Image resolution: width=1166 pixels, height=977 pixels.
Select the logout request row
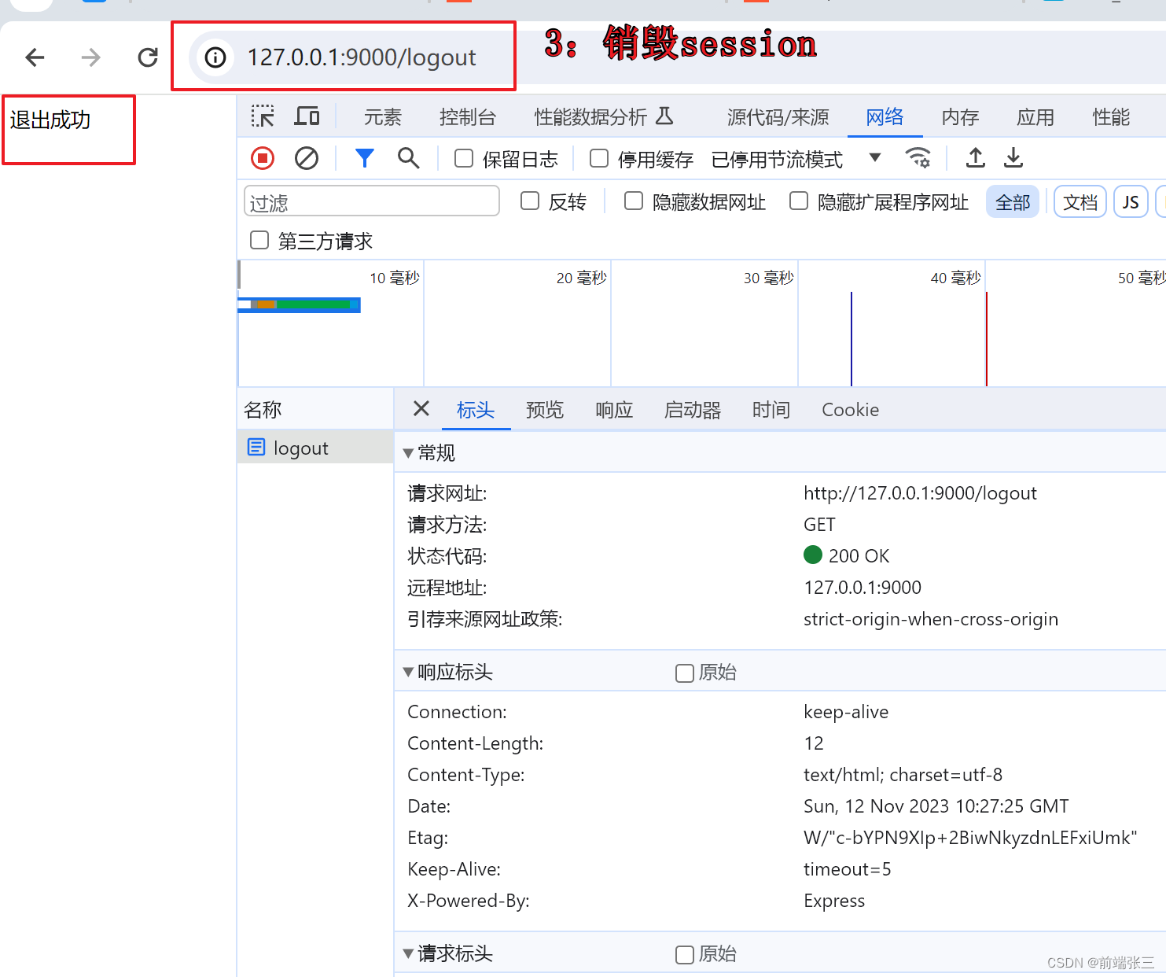tap(315, 448)
